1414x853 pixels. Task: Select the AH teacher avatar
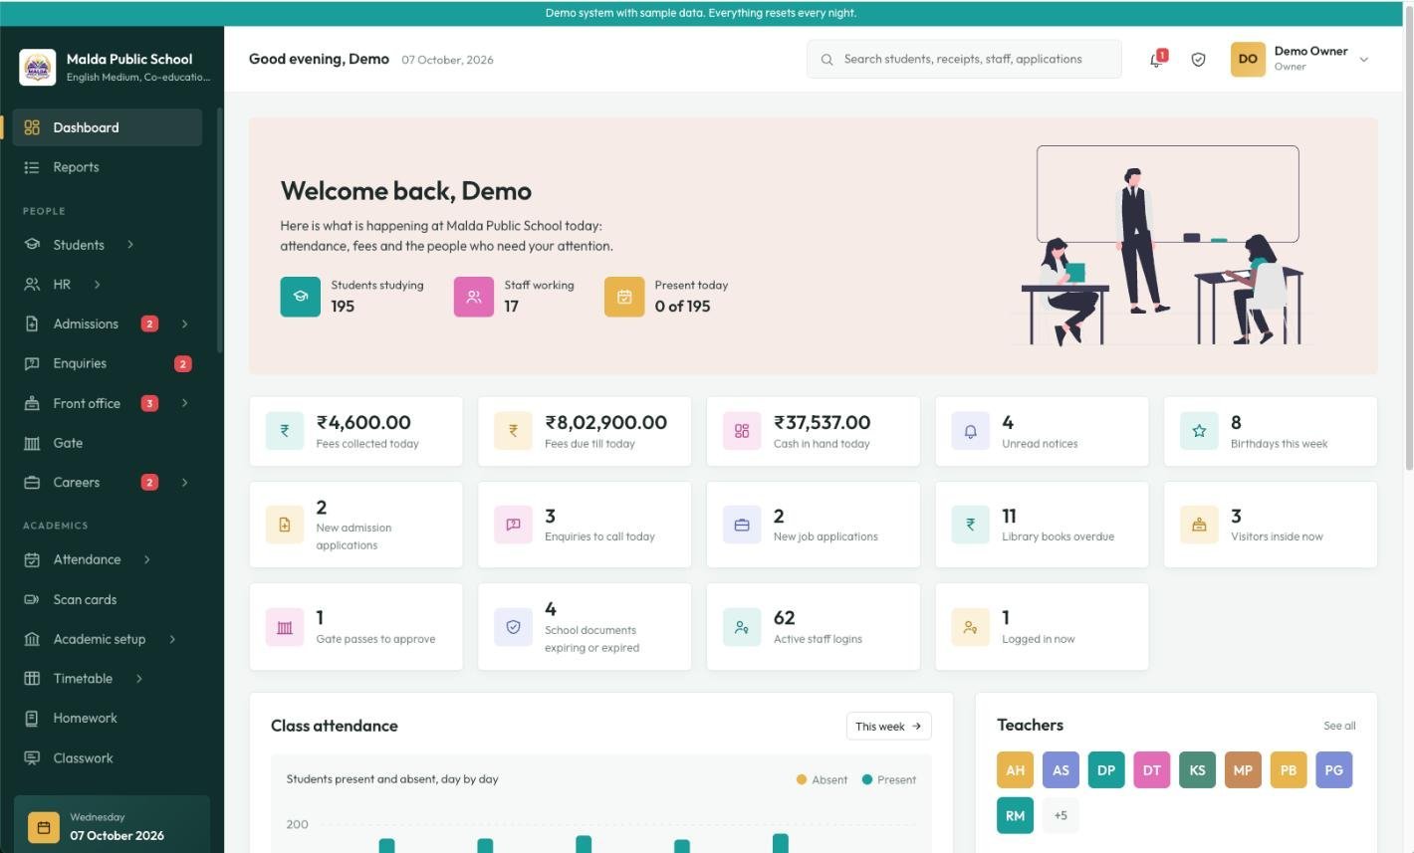[x=1015, y=769]
